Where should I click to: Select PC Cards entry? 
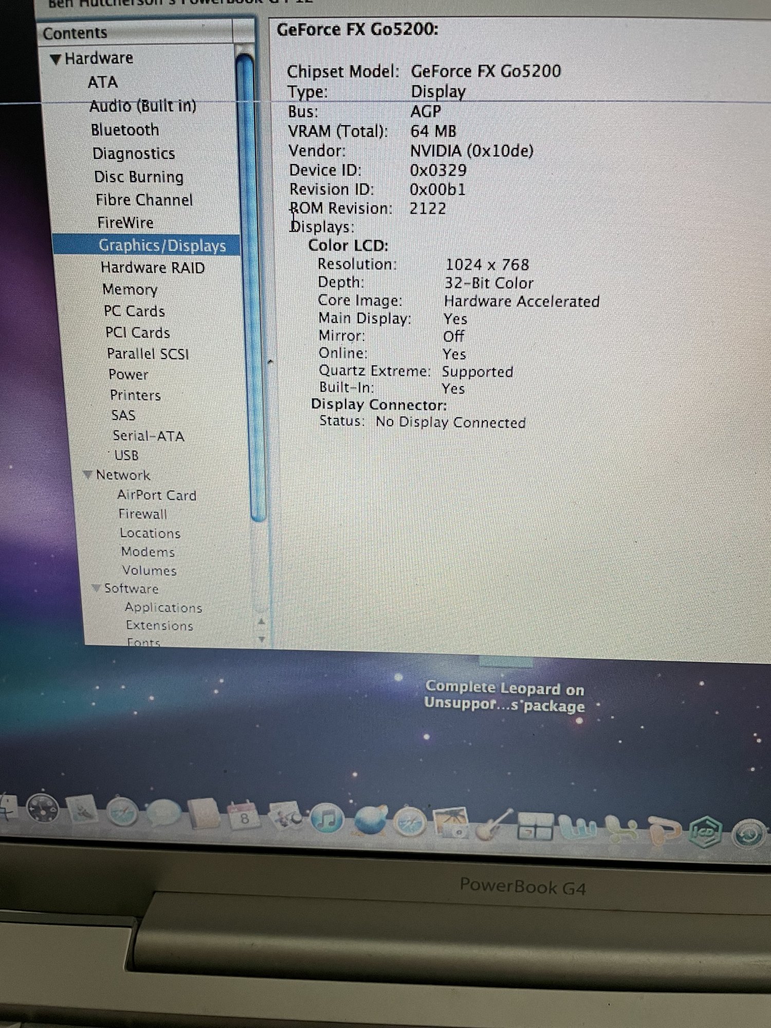[135, 311]
